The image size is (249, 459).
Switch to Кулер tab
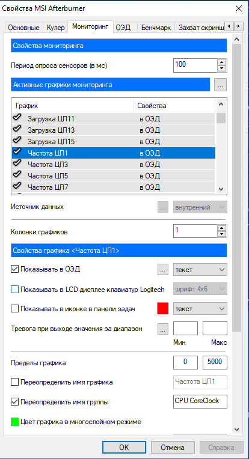[x=55, y=28]
